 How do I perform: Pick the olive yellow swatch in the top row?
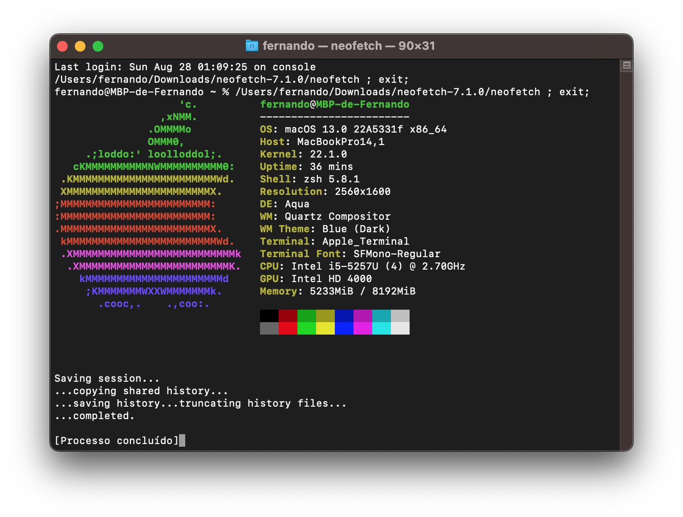pyautogui.click(x=325, y=316)
